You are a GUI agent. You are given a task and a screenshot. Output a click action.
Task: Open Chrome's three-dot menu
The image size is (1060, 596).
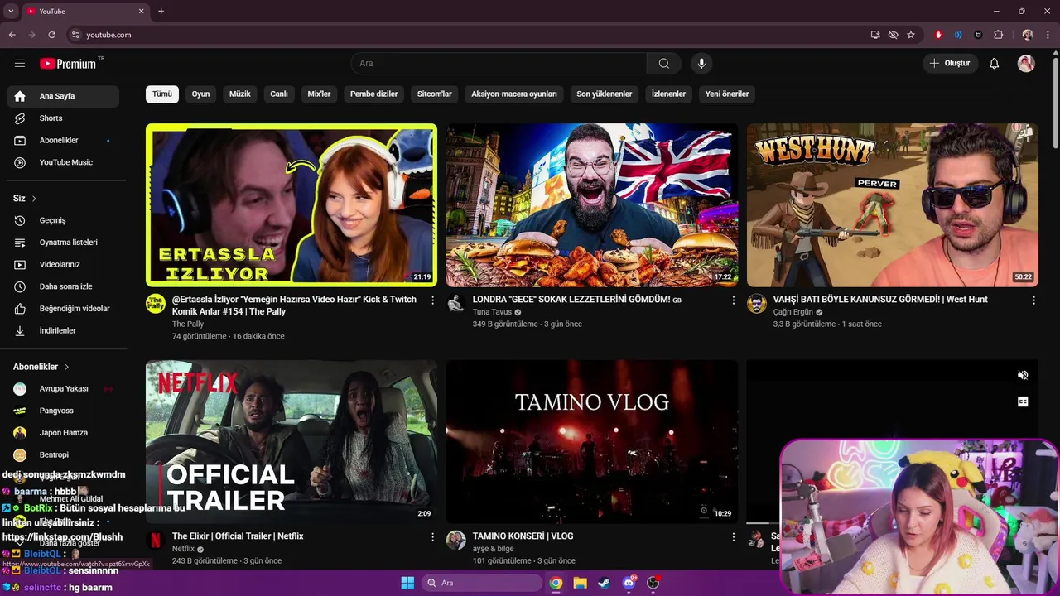pos(1048,35)
